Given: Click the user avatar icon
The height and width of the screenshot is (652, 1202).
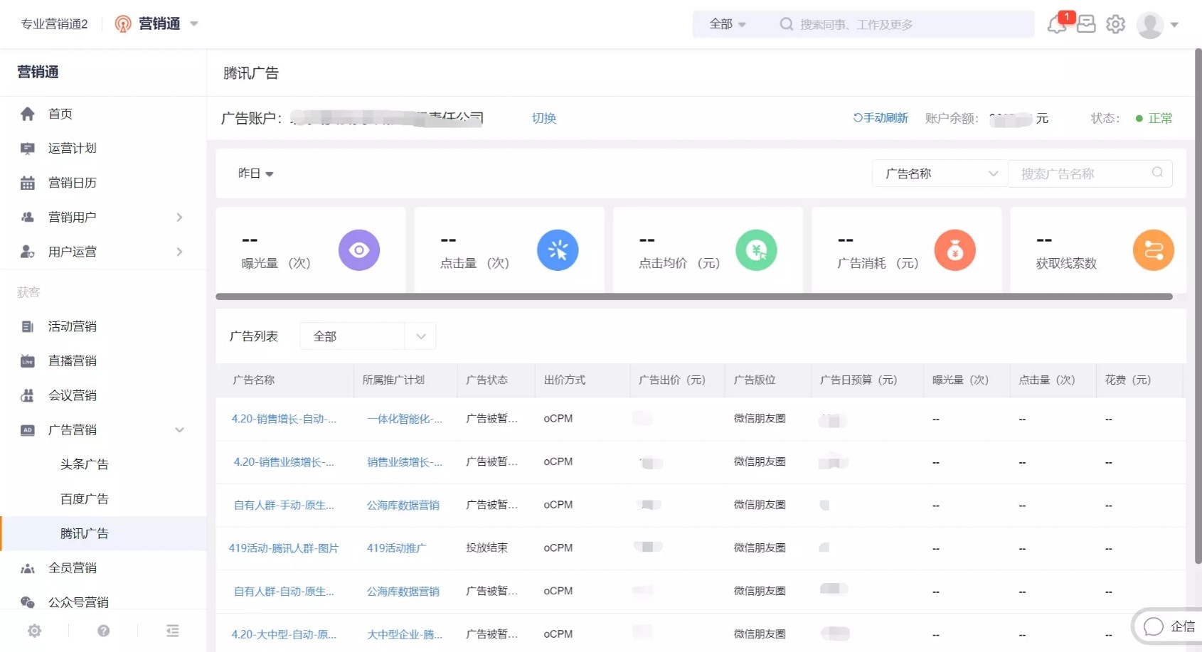Looking at the screenshot, I should pos(1149,25).
